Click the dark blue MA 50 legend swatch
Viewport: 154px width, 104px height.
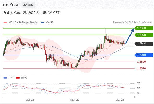42,23
